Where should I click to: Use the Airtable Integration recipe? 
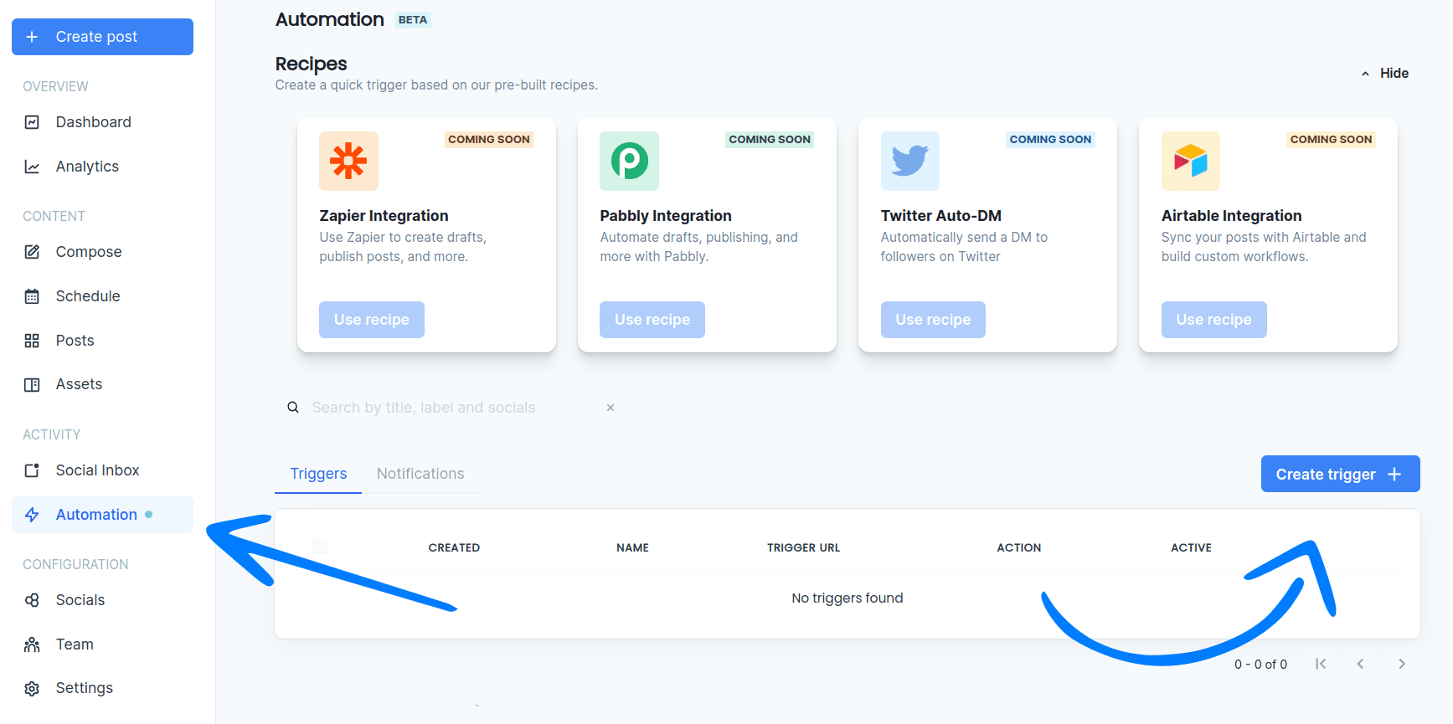point(1214,320)
